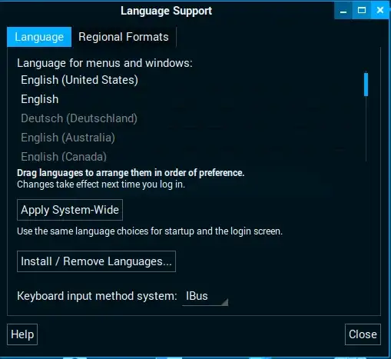
Task: Maximize the Language Support window
Action: tap(362, 11)
